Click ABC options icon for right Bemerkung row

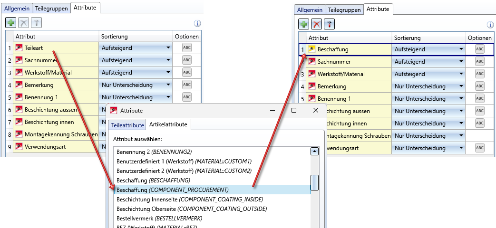479,86
